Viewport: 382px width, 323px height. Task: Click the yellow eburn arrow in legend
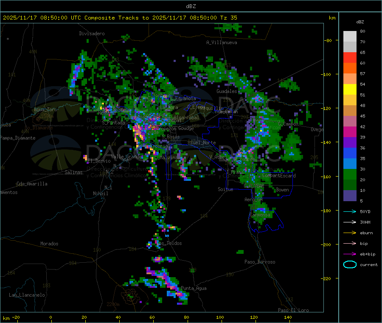pyautogui.click(x=350, y=233)
